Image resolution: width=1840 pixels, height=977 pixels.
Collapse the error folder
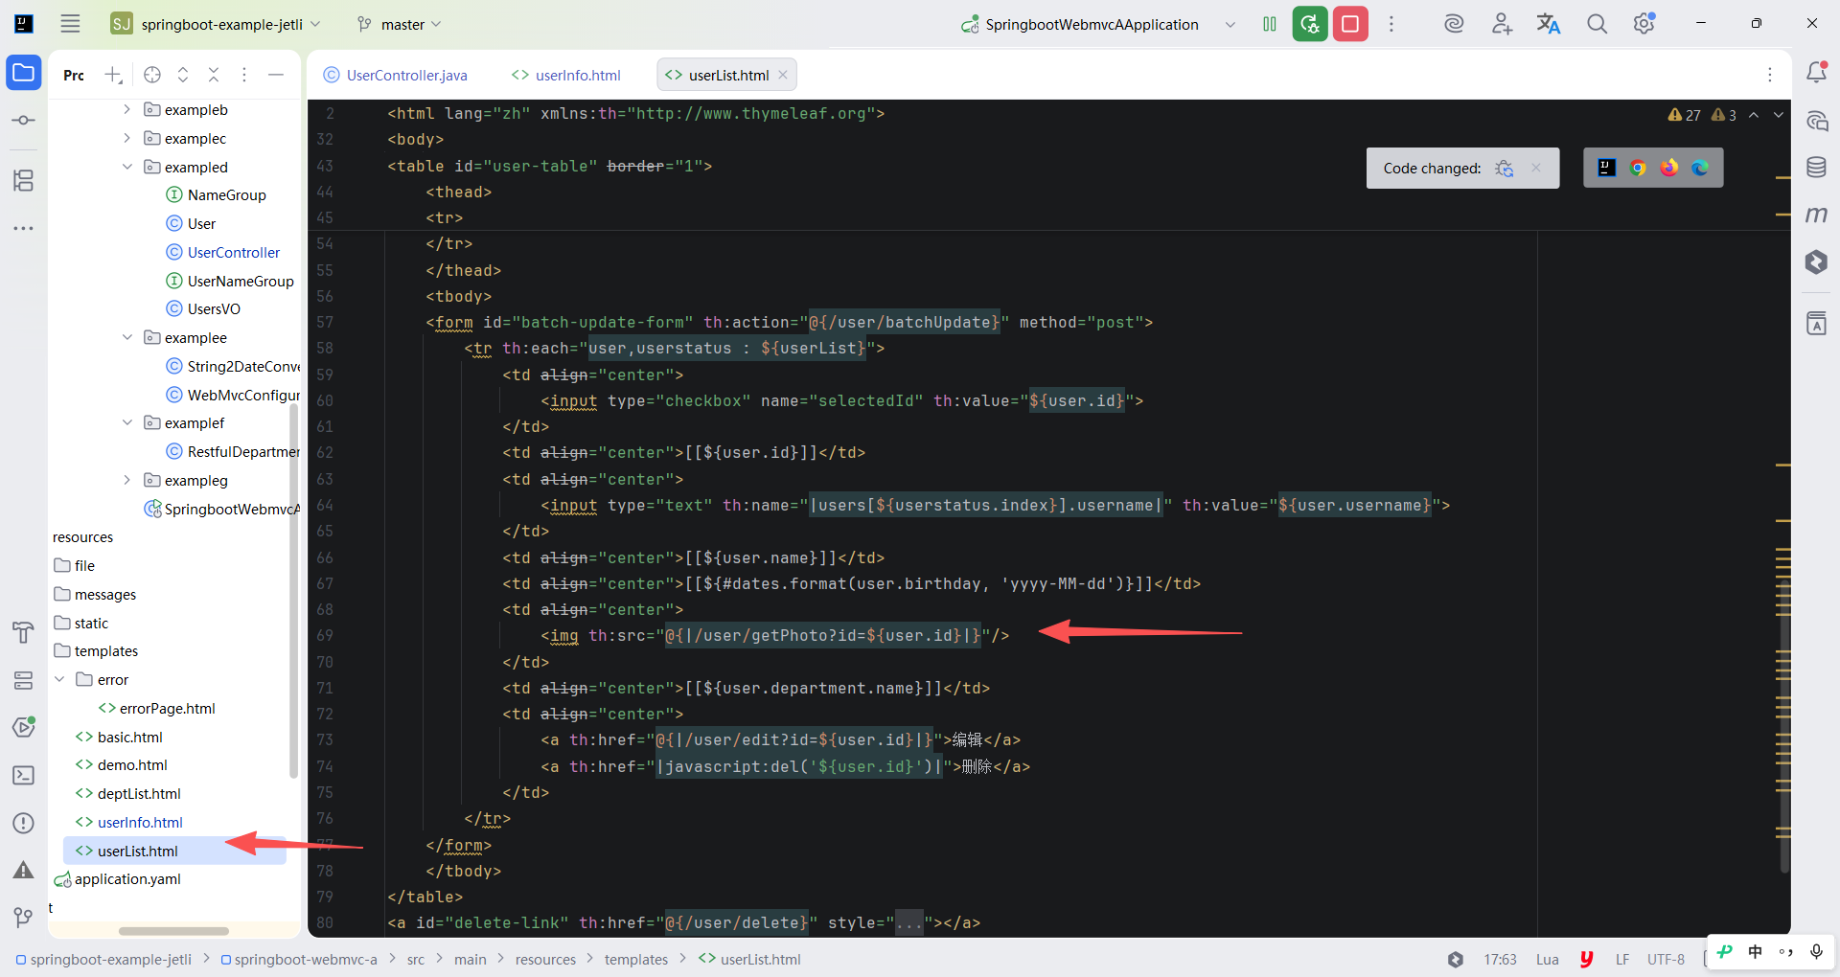pos(59,679)
